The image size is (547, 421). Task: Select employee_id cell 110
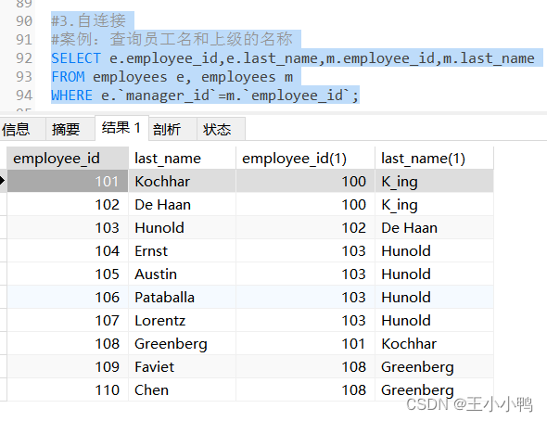click(68, 390)
